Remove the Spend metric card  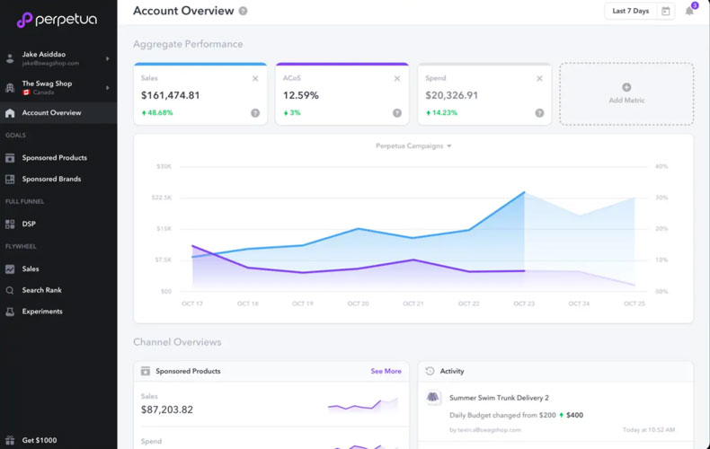(x=539, y=79)
